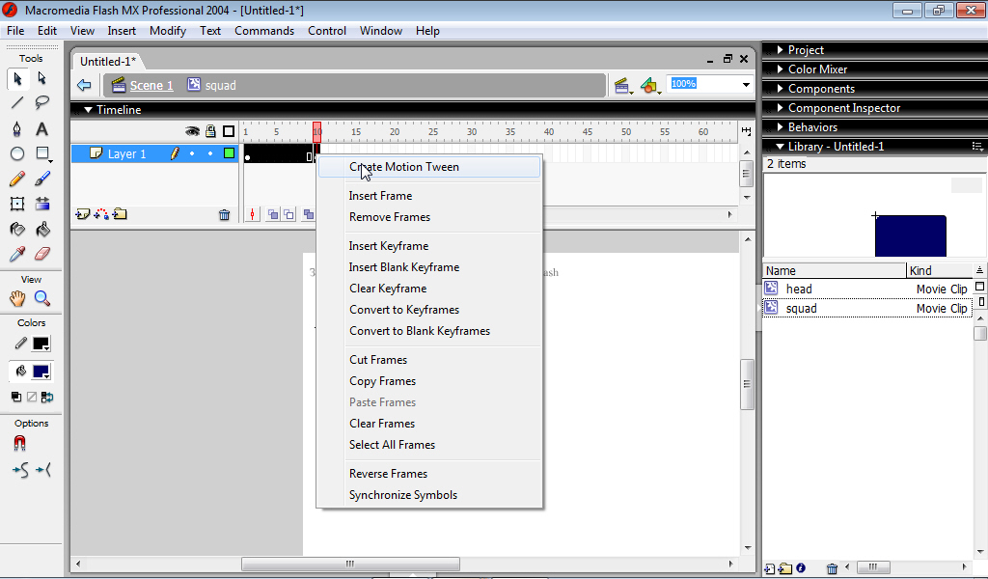
Task: Select the Fill Transform tool
Action: 42,204
